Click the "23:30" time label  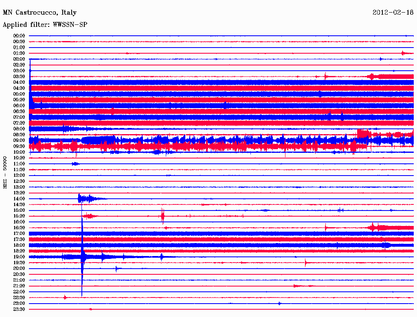click(19, 309)
